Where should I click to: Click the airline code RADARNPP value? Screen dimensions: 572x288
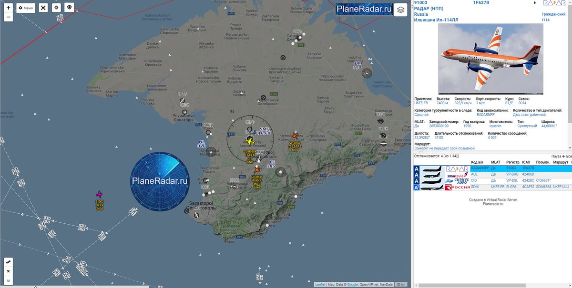point(486,114)
